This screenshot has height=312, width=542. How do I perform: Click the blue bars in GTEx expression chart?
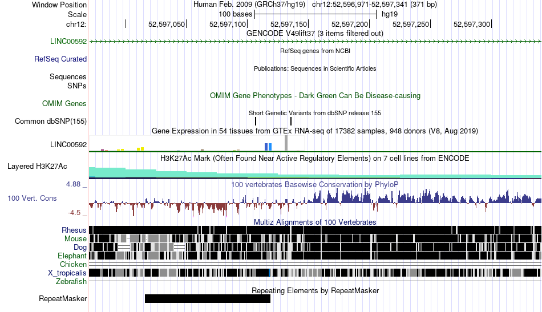[268, 147]
